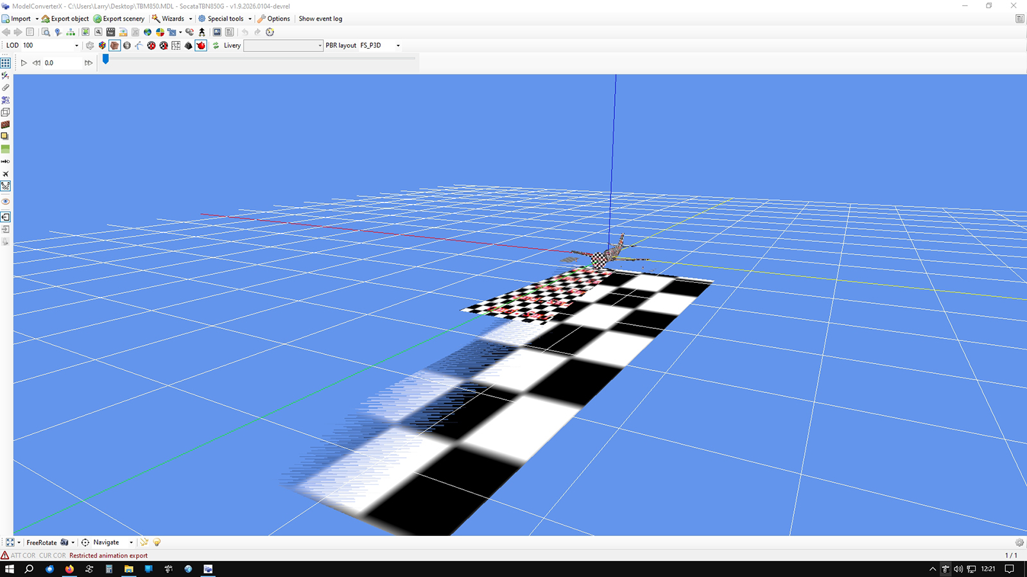Click the airplane icon in sidebar
The width and height of the screenshot is (1027, 577).
(5, 174)
